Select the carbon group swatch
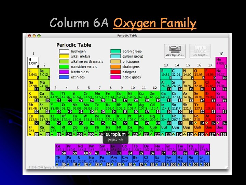 115,56
